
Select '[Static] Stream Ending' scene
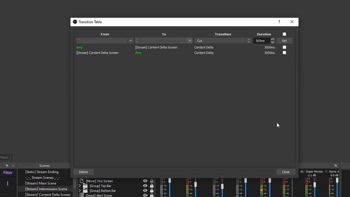[x=42, y=172]
